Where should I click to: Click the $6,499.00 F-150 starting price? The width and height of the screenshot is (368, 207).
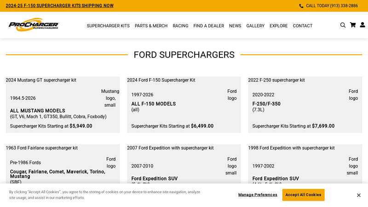(202, 126)
